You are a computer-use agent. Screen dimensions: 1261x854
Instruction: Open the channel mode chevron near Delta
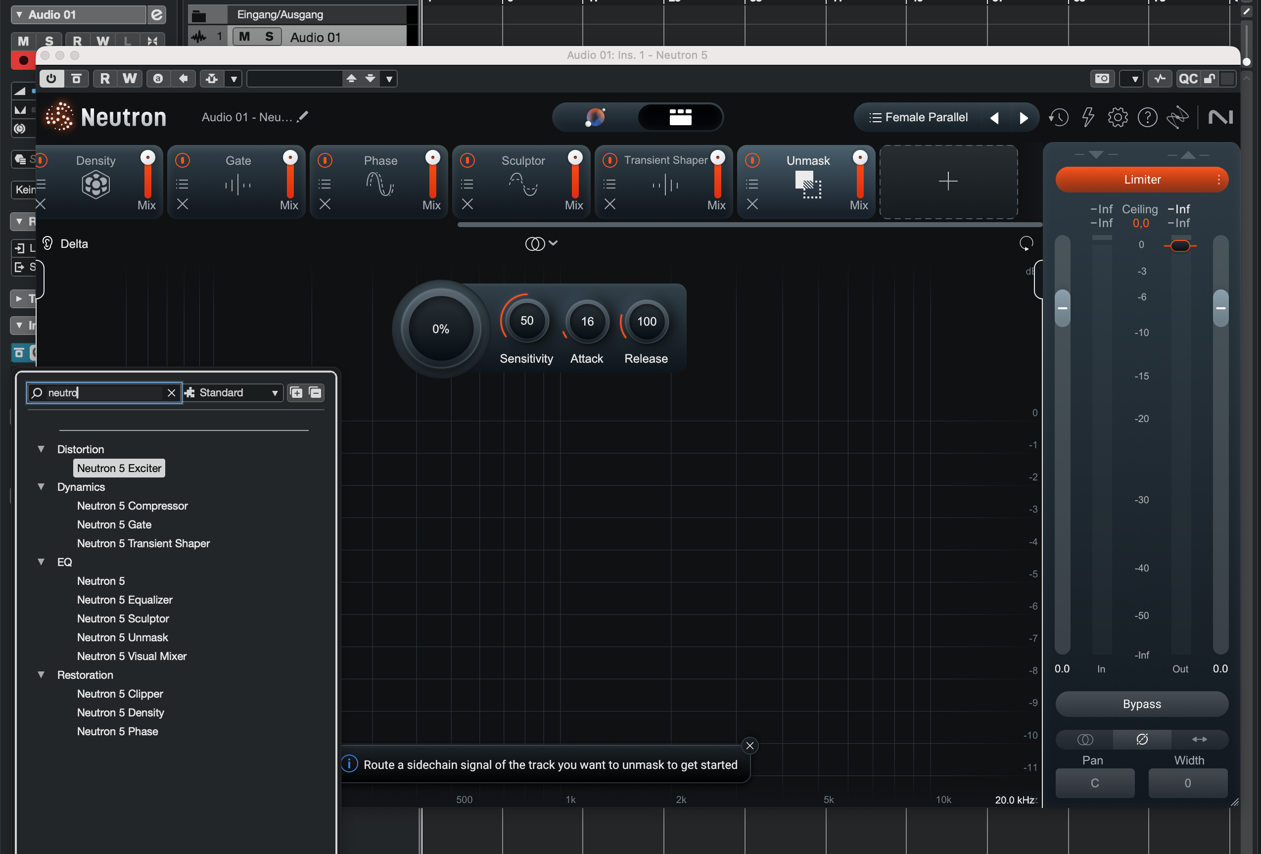click(554, 243)
